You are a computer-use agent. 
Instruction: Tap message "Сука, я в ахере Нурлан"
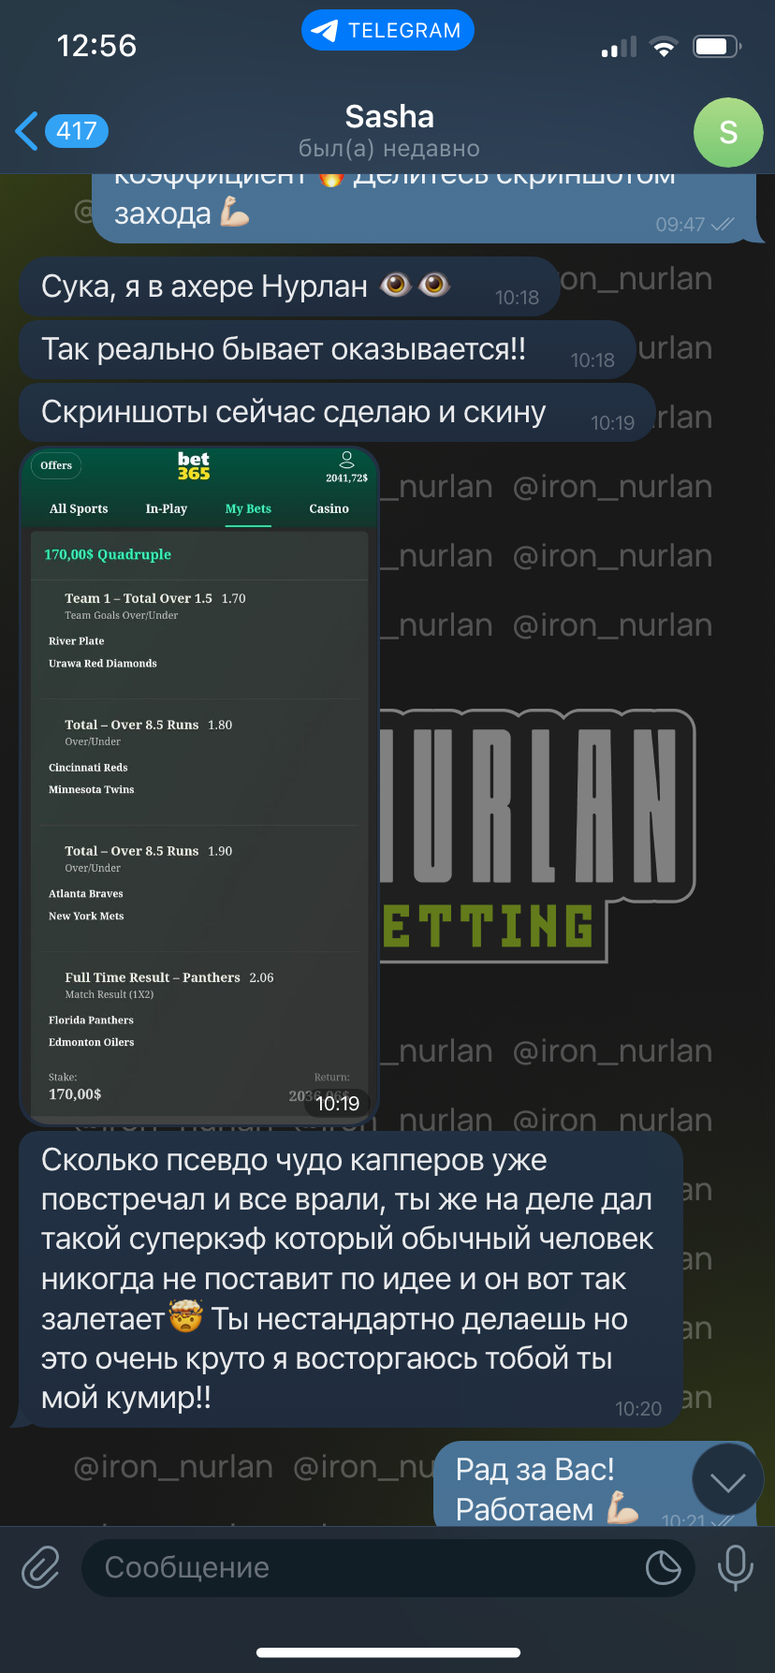[x=288, y=286]
